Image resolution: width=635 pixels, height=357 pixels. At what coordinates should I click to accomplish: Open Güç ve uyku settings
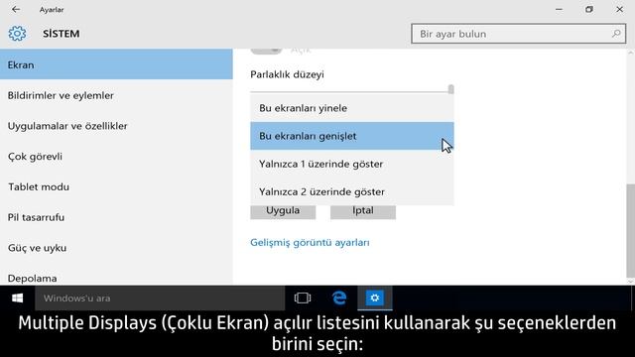pos(116,248)
